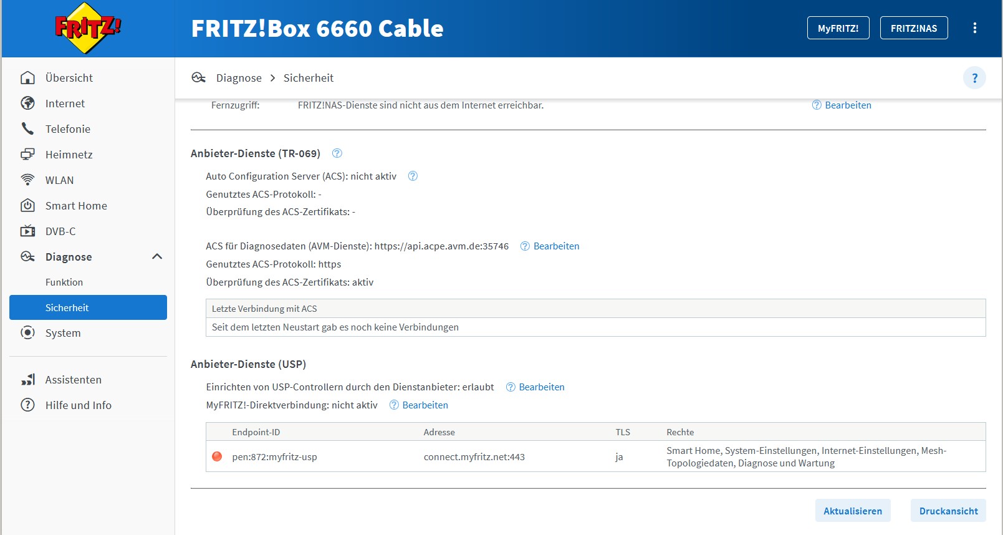Click the Druckansicht button
Viewport: 1003px width, 535px height.
[x=948, y=511]
